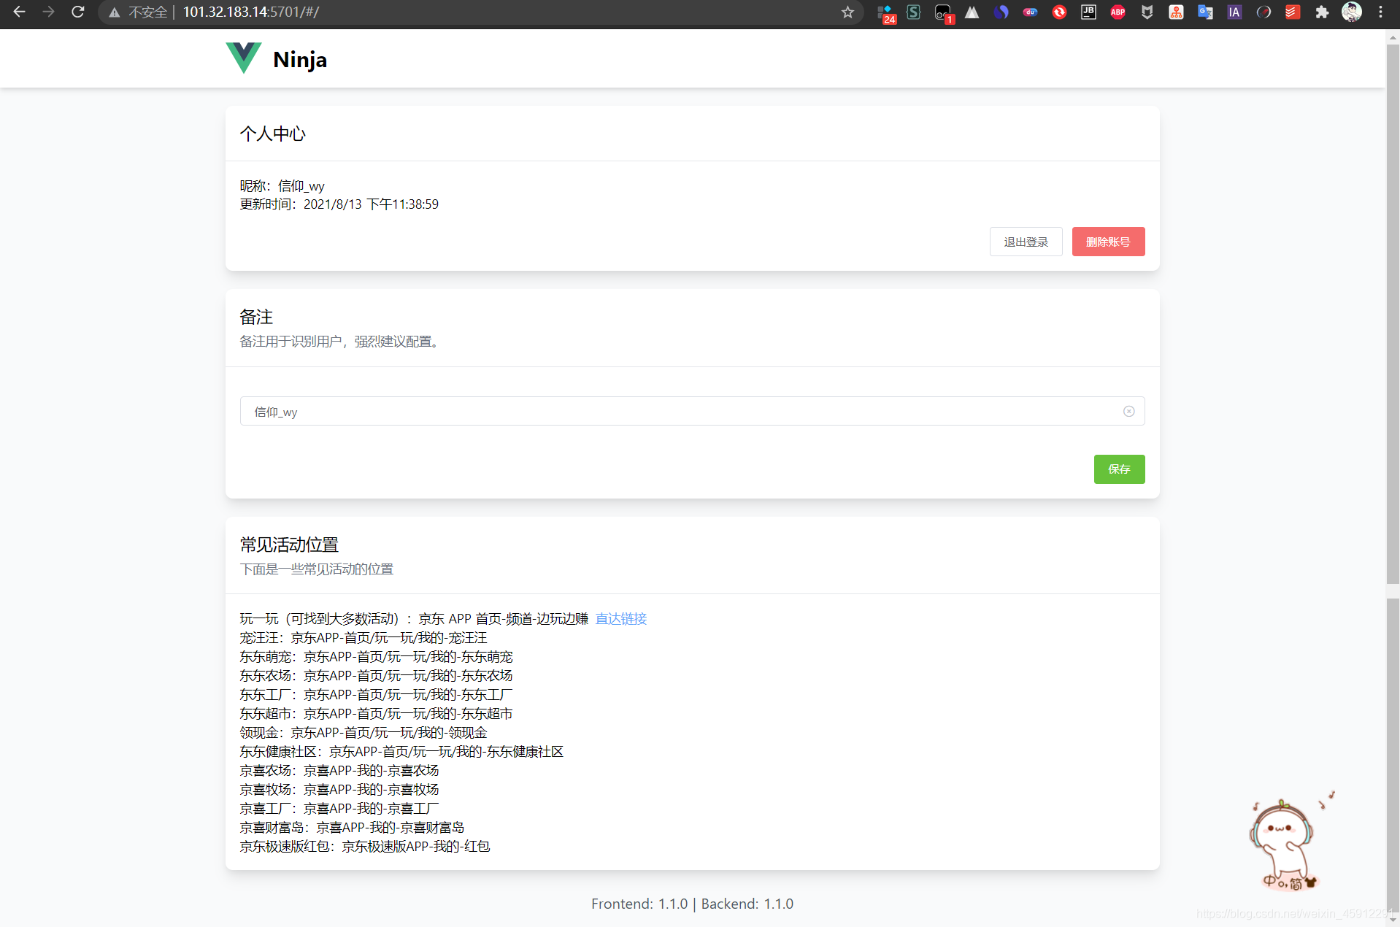The height and width of the screenshot is (927, 1400).
Task: Click the 京喜牧场 activity line
Action: [339, 790]
